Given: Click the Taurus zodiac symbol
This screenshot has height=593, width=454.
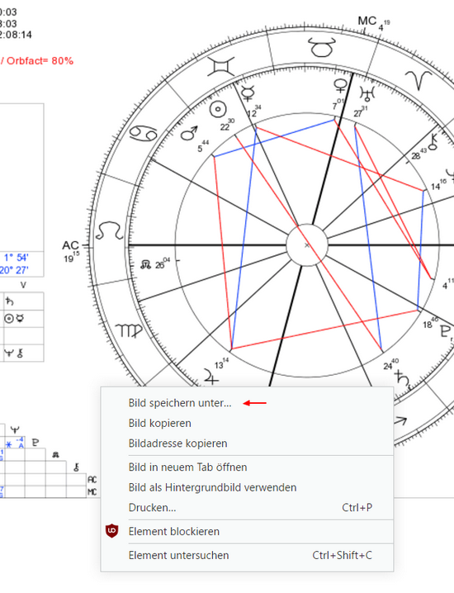Looking at the screenshot, I should click(x=322, y=47).
